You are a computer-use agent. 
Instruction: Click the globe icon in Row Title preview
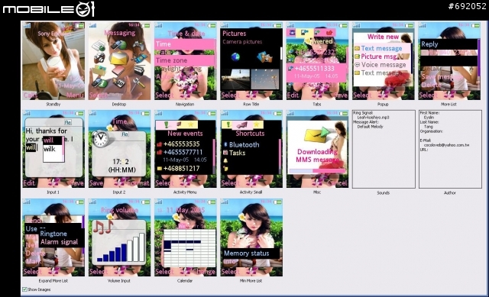pos(235,57)
